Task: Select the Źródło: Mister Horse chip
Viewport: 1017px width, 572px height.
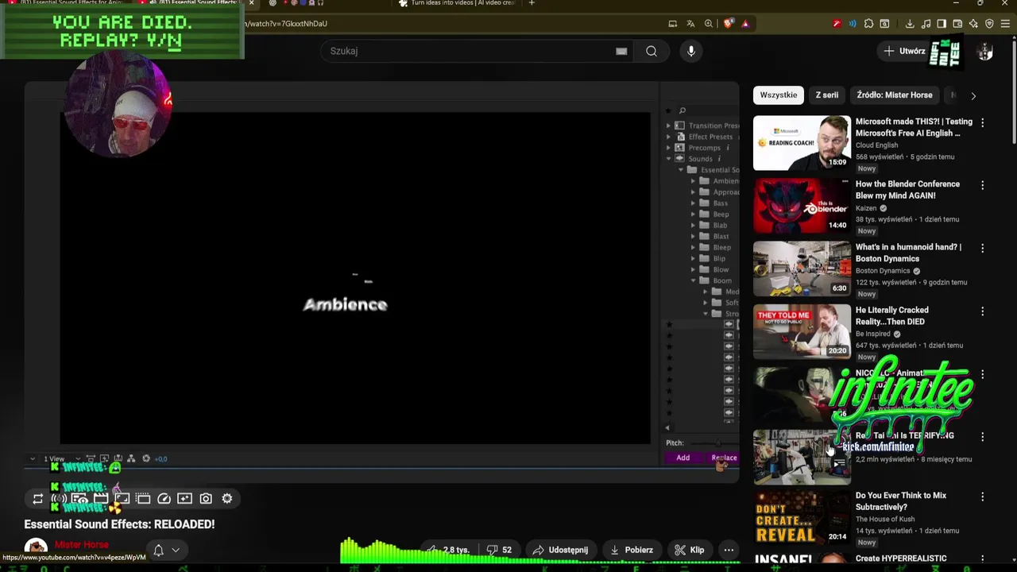Action: [895, 95]
